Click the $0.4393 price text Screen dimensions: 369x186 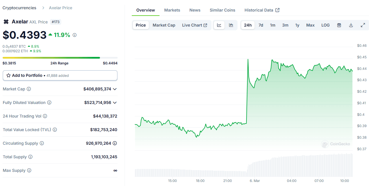[x=25, y=35]
